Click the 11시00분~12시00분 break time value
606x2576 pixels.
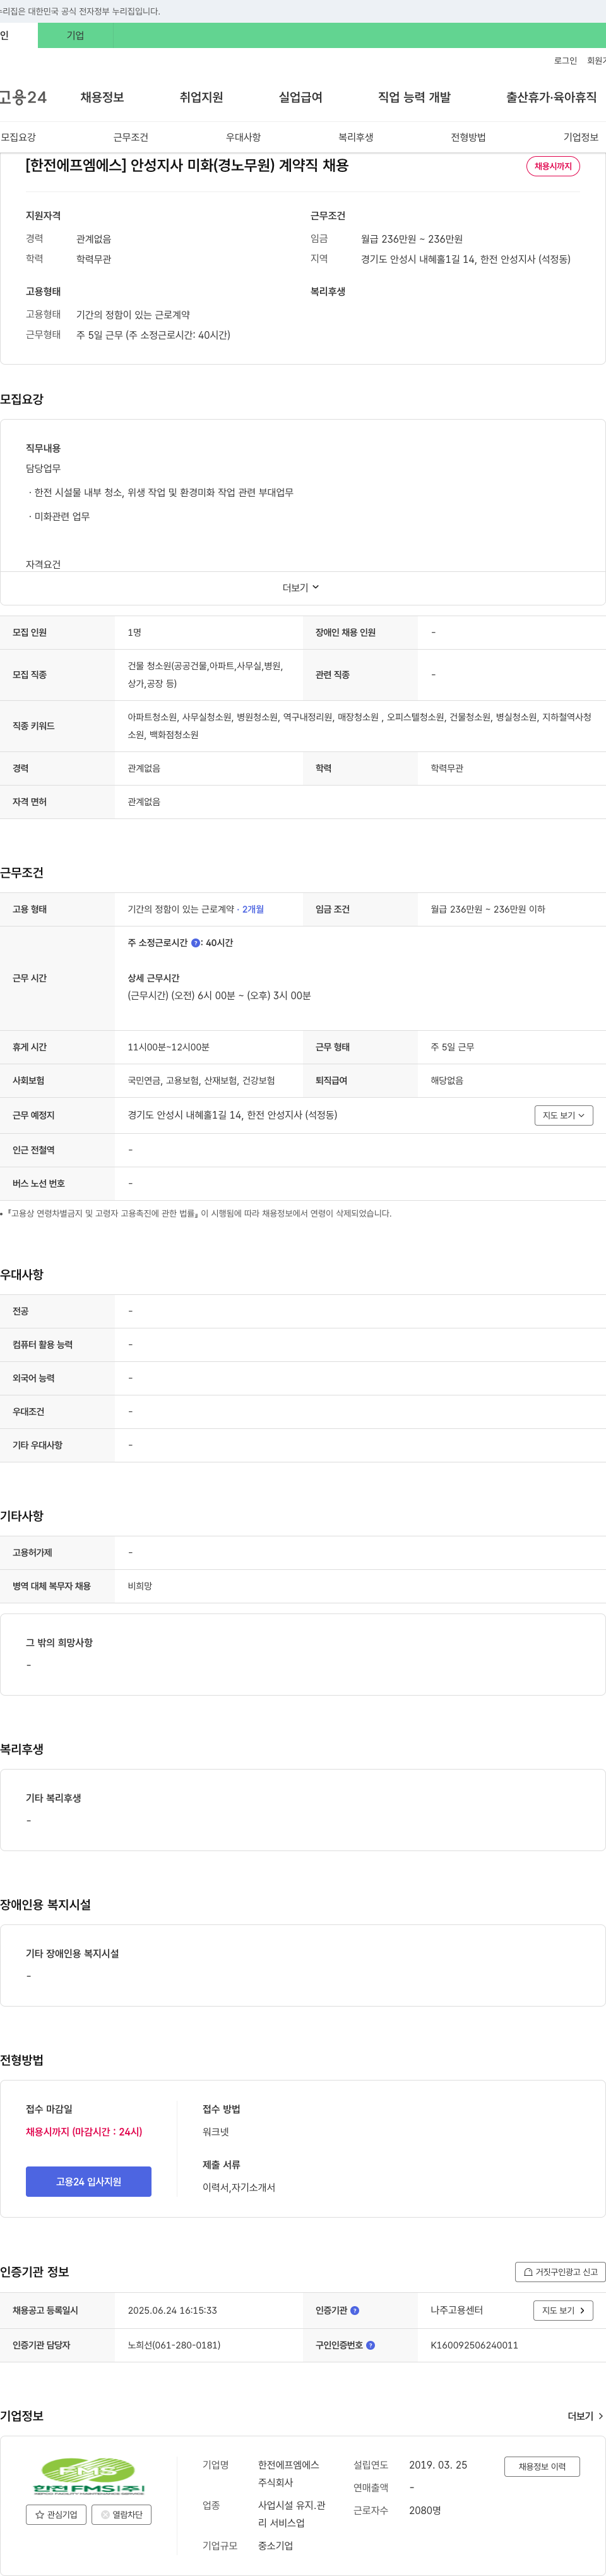(x=169, y=1047)
